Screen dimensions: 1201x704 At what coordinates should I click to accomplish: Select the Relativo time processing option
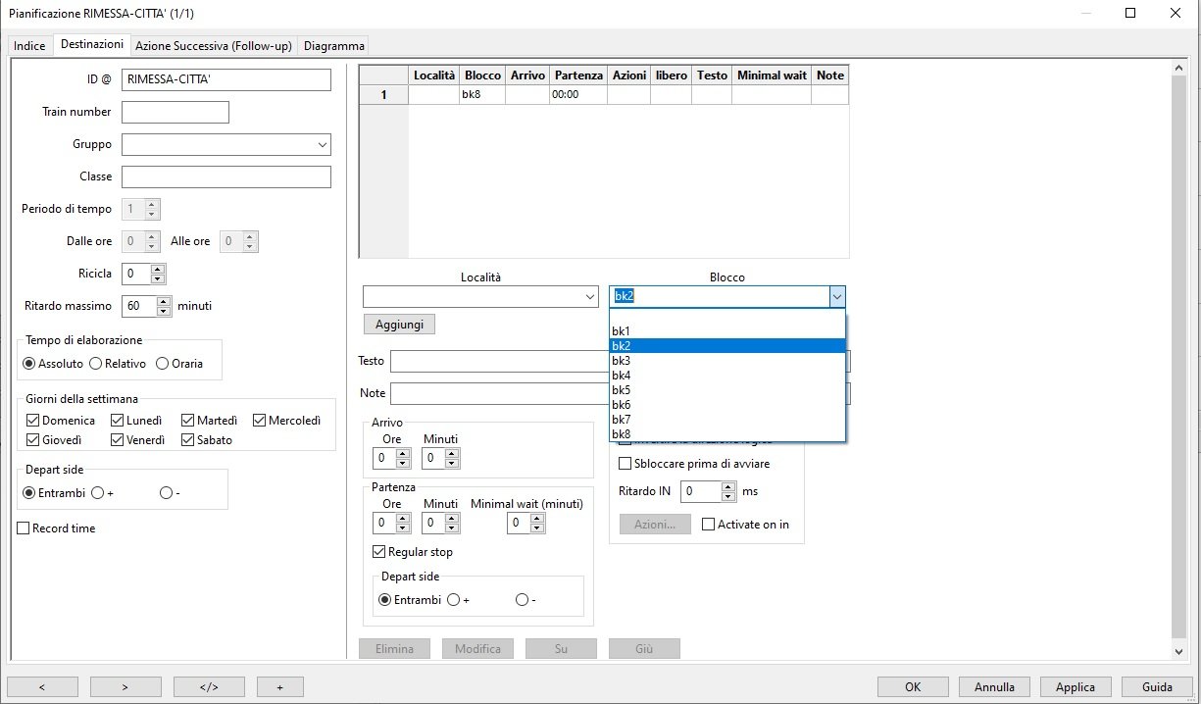95,364
